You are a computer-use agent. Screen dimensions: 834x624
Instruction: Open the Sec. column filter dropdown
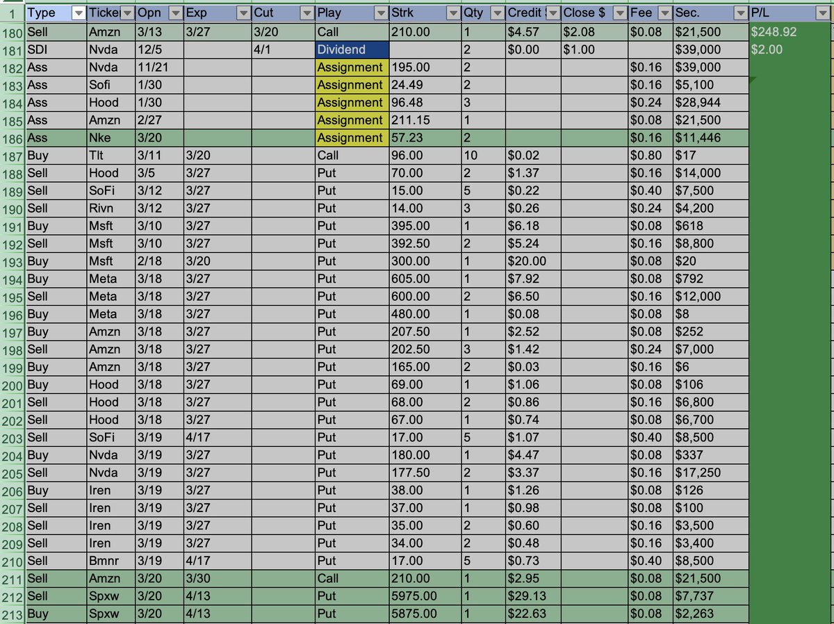click(x=741, y=13)
